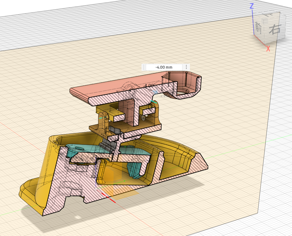The width and height of the screenshot is (292, 236).
Task: Open the three-dot menu beside distance field
Action: pos(186,67)
